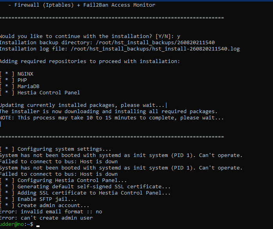The image size is (273, 229).
Task: Click the udder@no shell prompt text
Action: [16, 224]
